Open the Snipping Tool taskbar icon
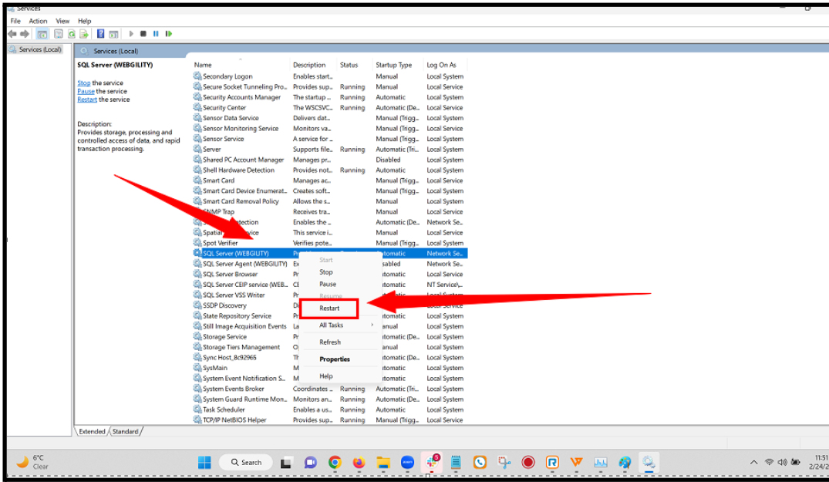 504,463
